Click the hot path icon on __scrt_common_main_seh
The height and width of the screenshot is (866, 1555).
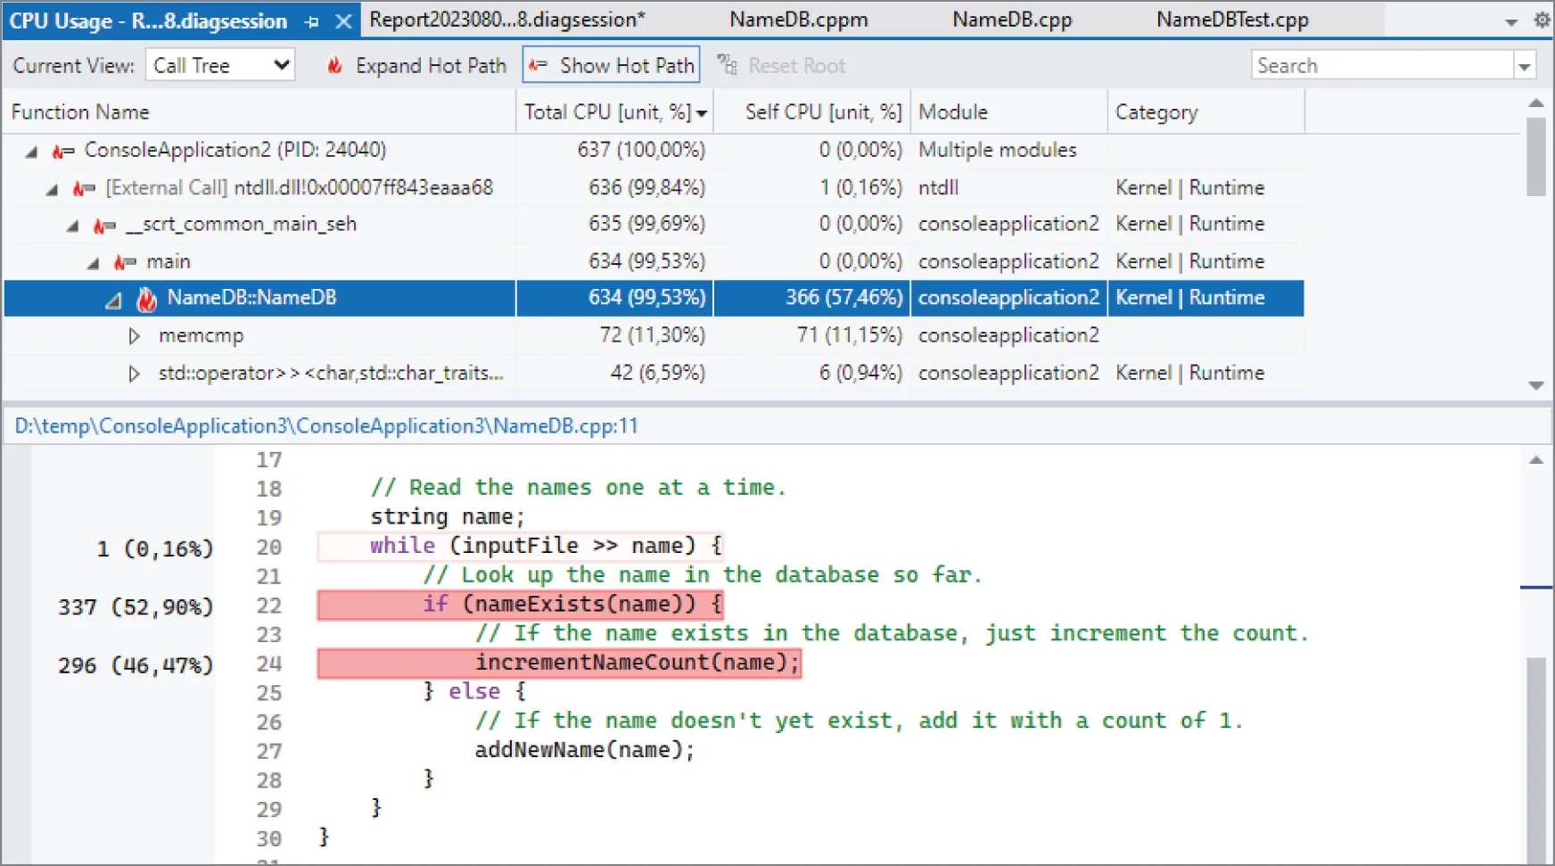(103, 224)
